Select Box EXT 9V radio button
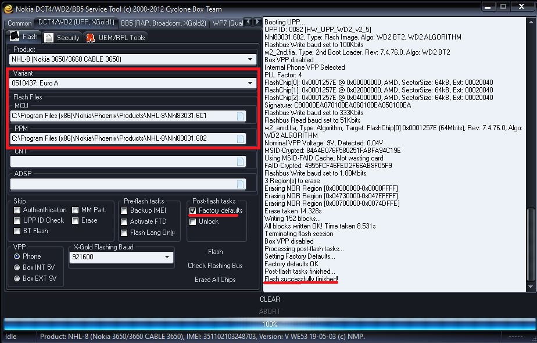The width and height of the screenshot is (537, 343). click(17, 278)
